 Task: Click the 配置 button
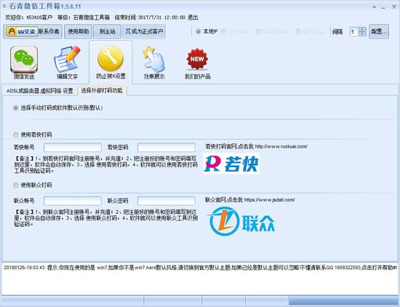coord(379,31)
